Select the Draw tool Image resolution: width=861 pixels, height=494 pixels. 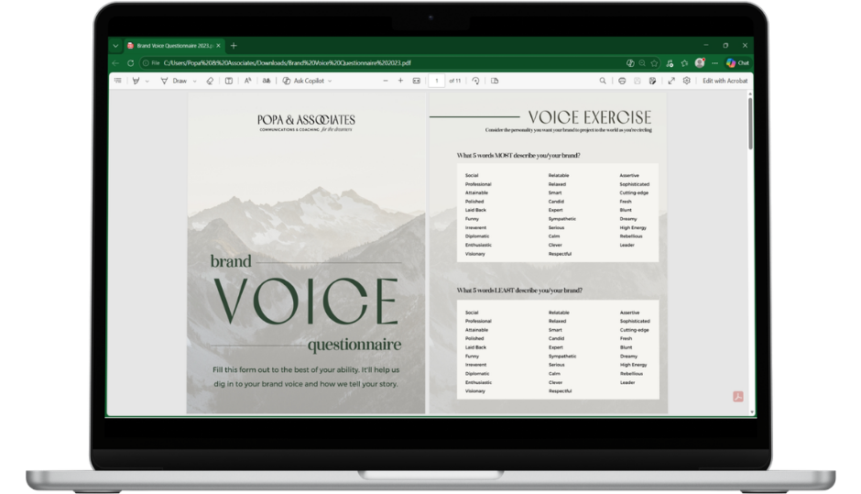pos(174,81)
